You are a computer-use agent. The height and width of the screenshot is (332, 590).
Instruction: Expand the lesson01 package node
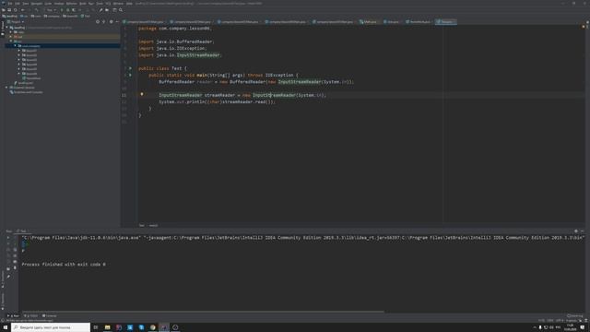pos(19,51)
